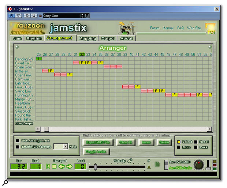Open the Mapping tab
The image size is (227, 188).
point(87,38)
